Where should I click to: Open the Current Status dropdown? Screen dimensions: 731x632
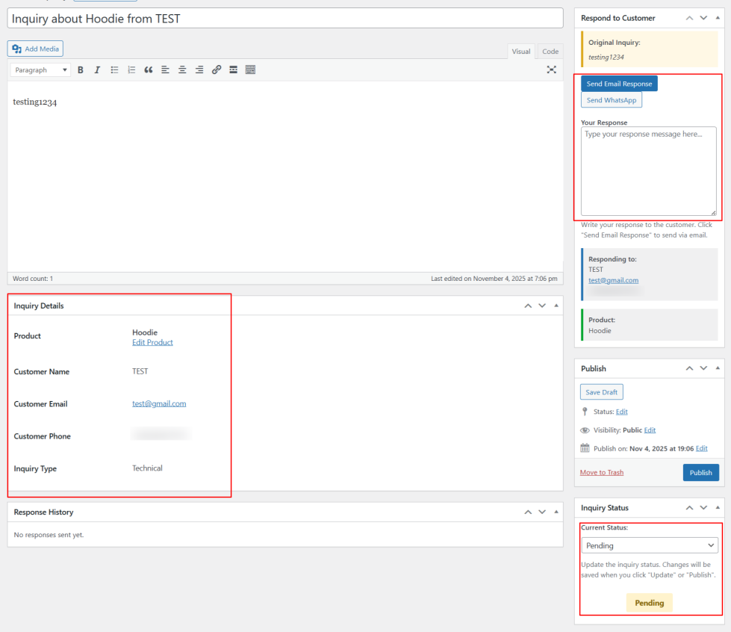(649, 545)
